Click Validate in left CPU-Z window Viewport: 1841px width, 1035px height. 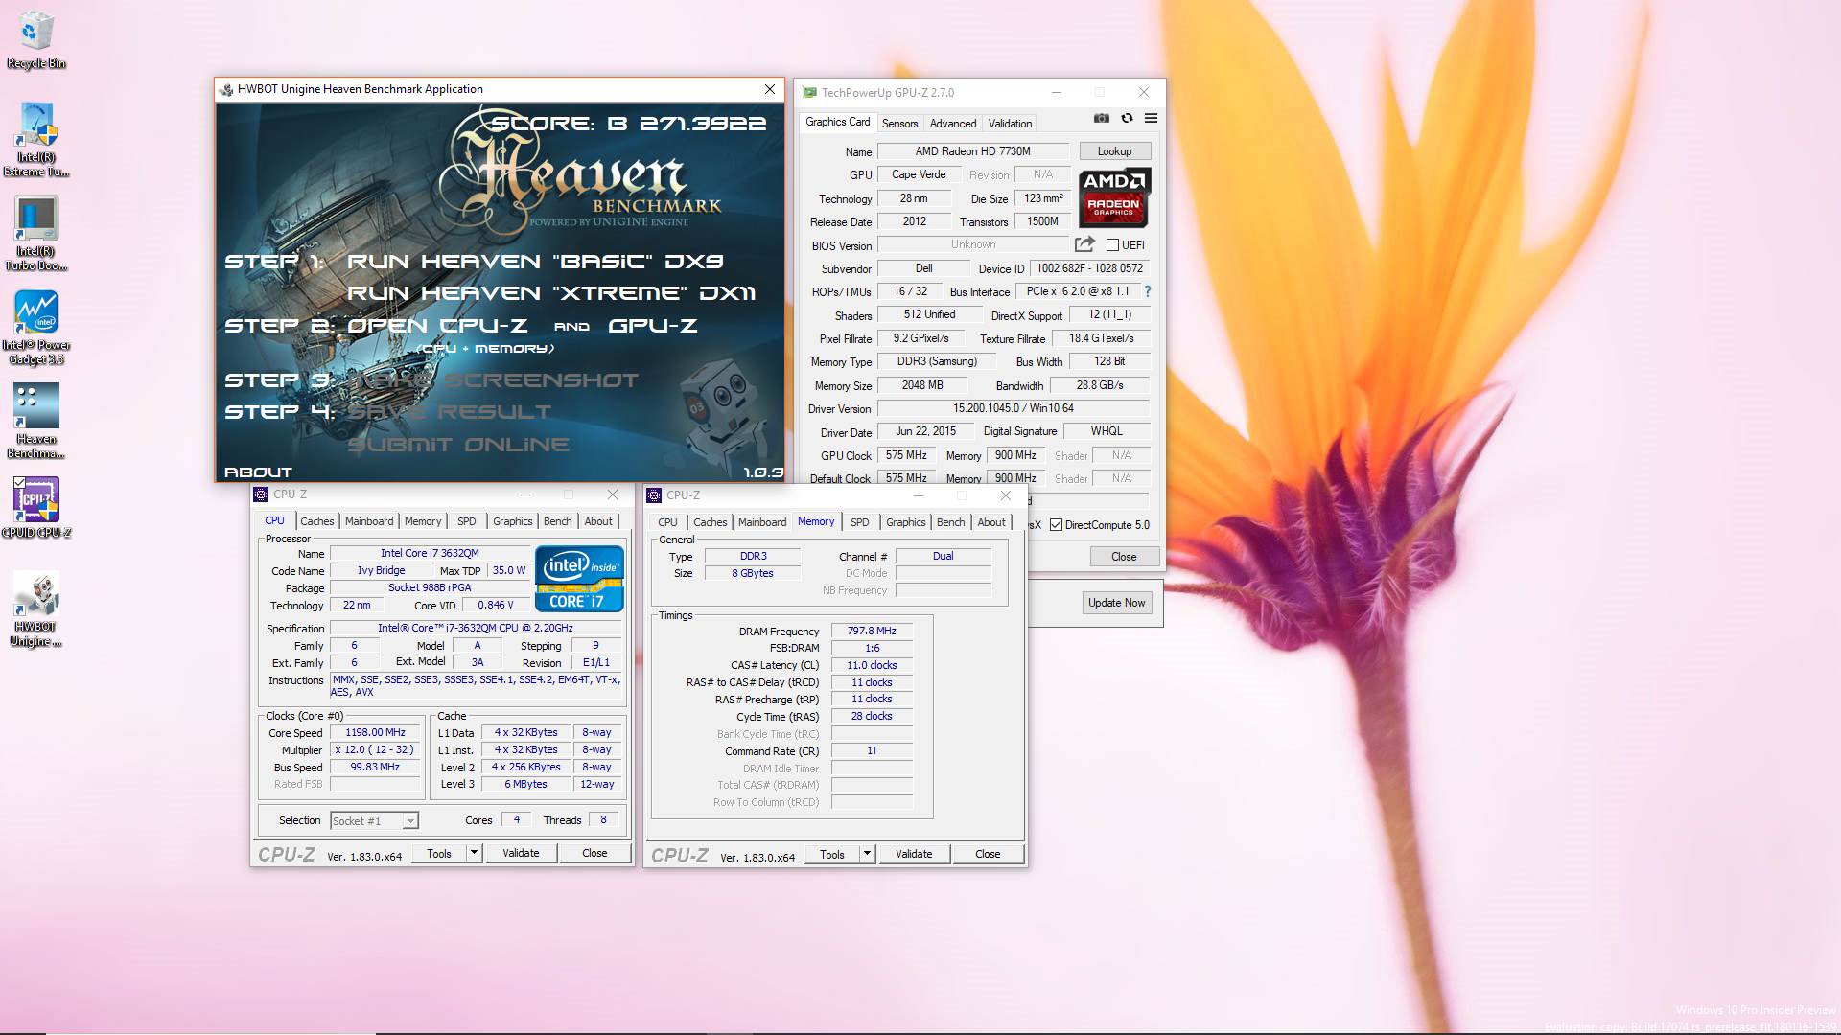[521, 853]
